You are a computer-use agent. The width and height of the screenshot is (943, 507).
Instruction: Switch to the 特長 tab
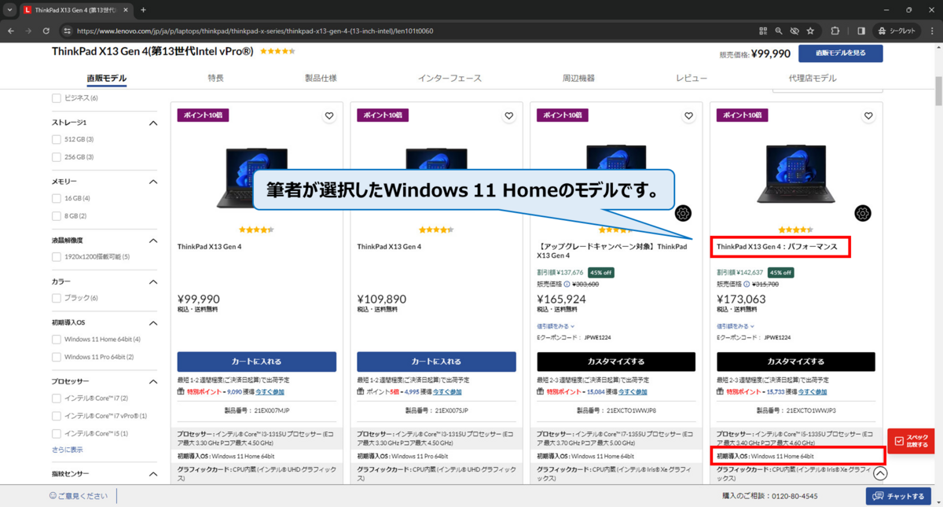pyautogui.click(x=215, y=79)
